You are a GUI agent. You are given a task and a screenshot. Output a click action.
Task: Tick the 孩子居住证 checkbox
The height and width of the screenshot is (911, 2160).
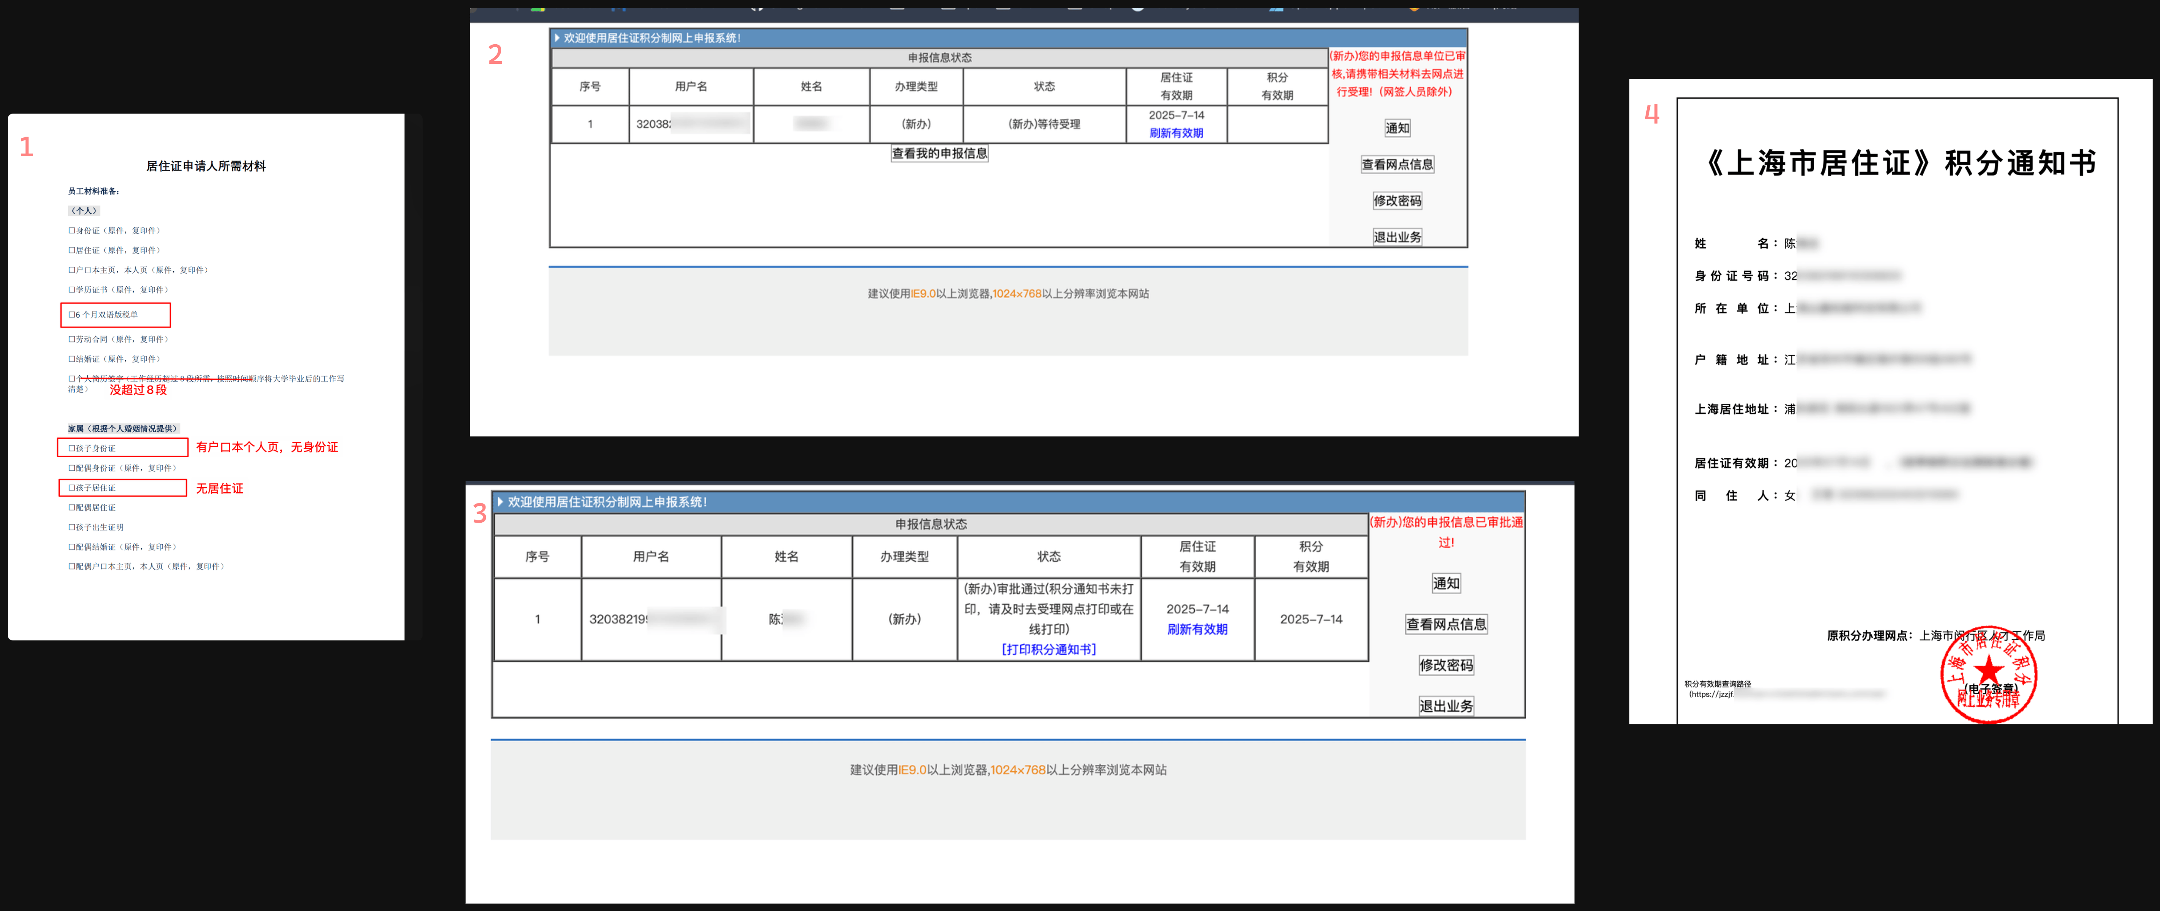(72, 488)
